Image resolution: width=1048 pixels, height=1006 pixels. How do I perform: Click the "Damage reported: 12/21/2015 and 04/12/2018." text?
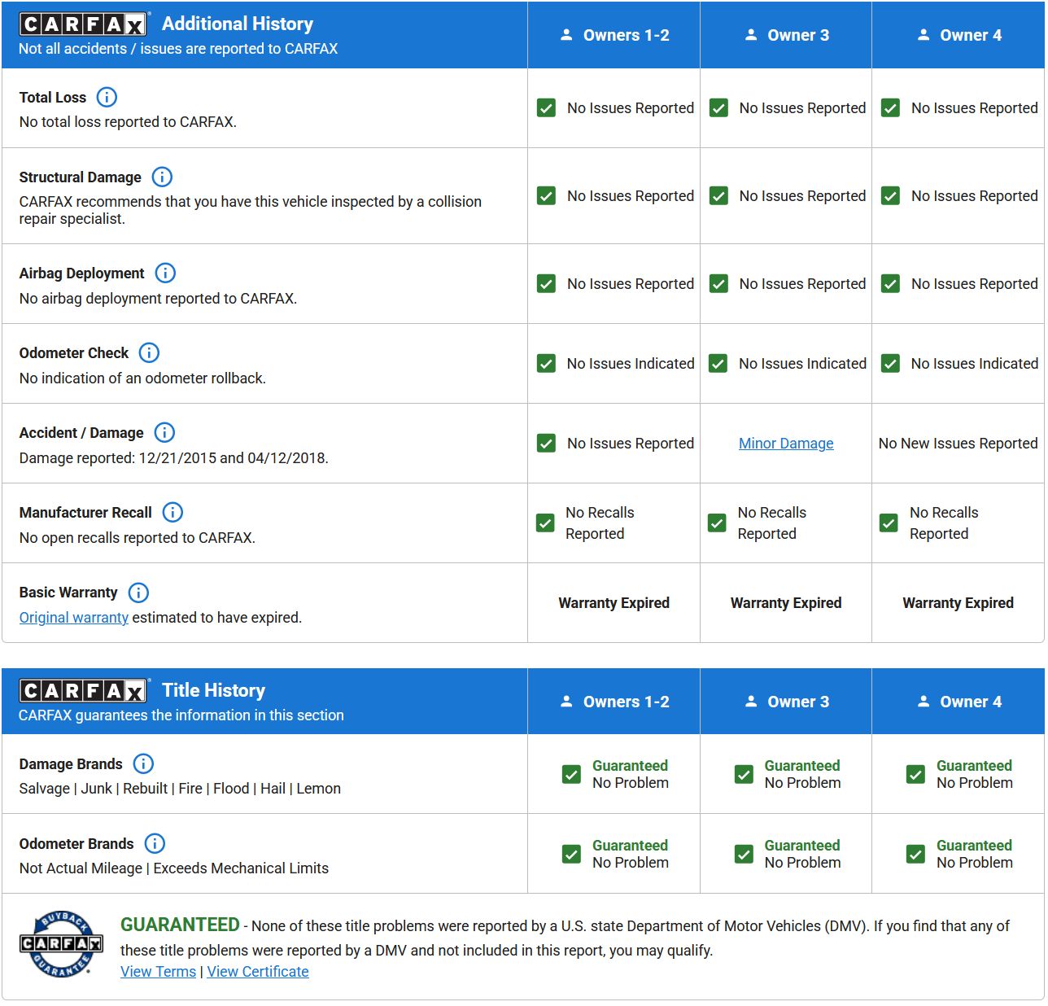click(x=174, y=458)
